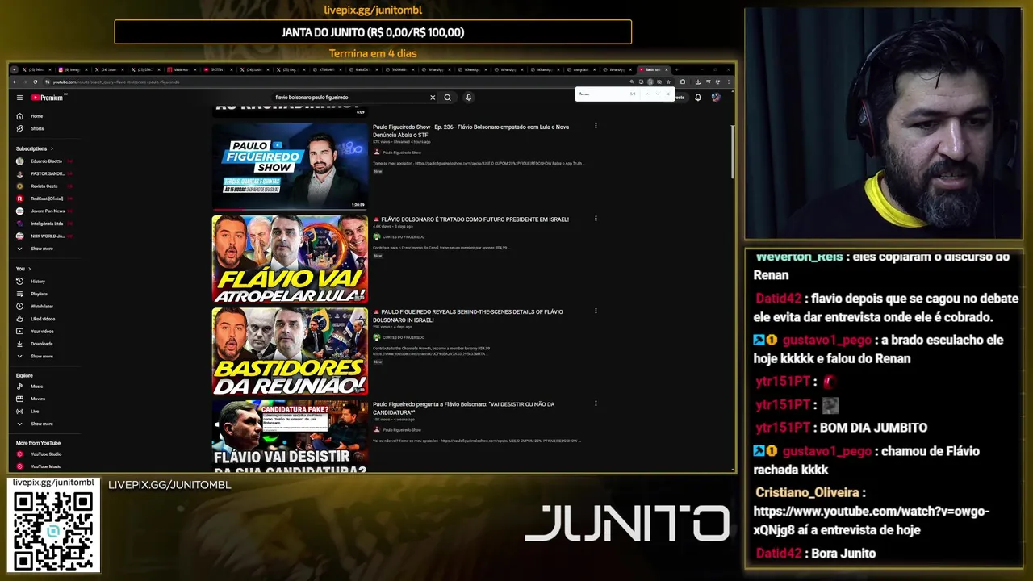Open Home in YouTube sidebar
This screenshot has height=581, width=1033.
pyautogui.click(x=31, y=116)
